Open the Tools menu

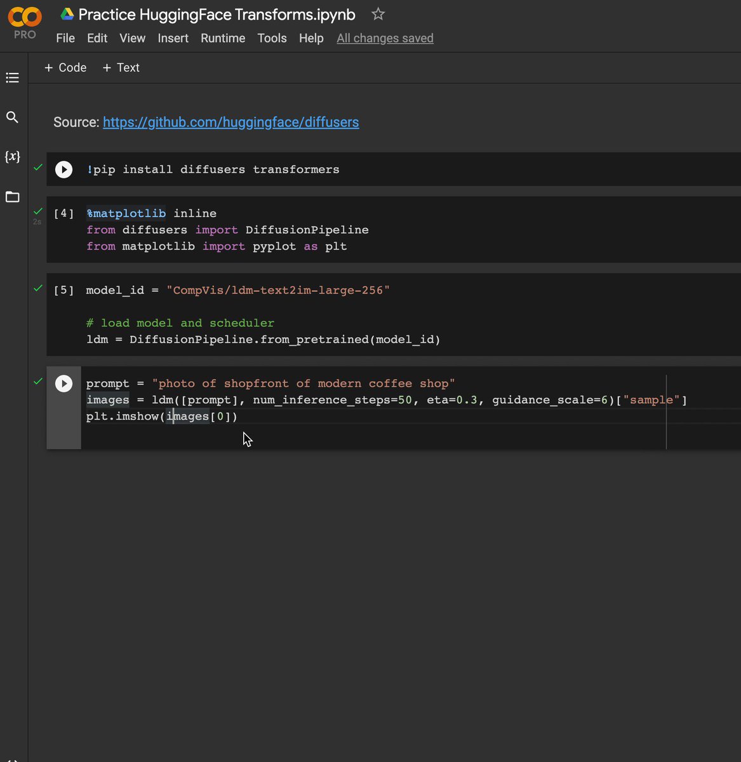272,38
